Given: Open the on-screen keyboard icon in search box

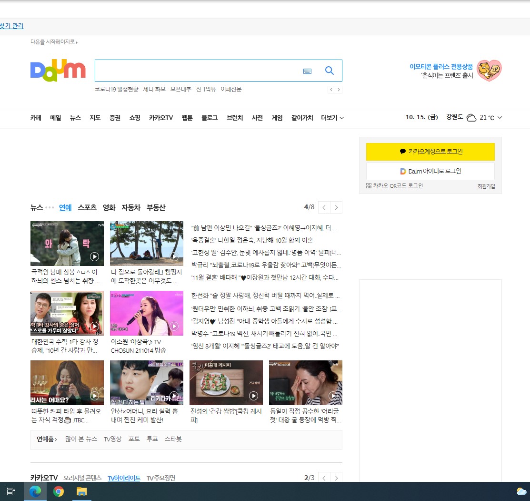Looking at the screenshot, I should tap(307, 71).
